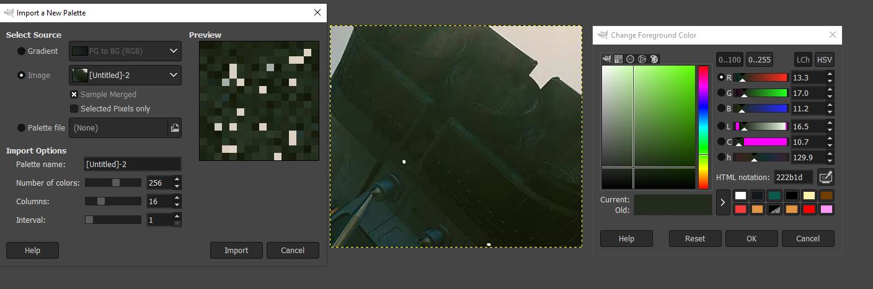This screenshot has height=289, width=873.
Task: Click the palette Preview grid thumbnail
Action: click(259, 101)
